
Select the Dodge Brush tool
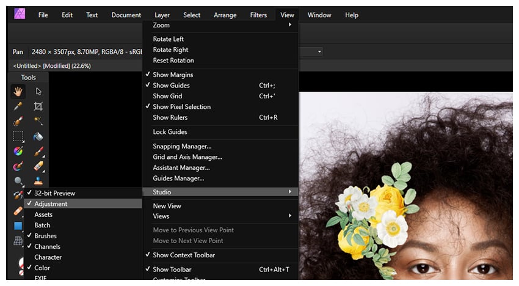point(18,181)
